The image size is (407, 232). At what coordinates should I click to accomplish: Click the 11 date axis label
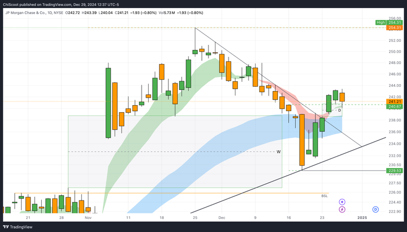(x=128, y=218)
